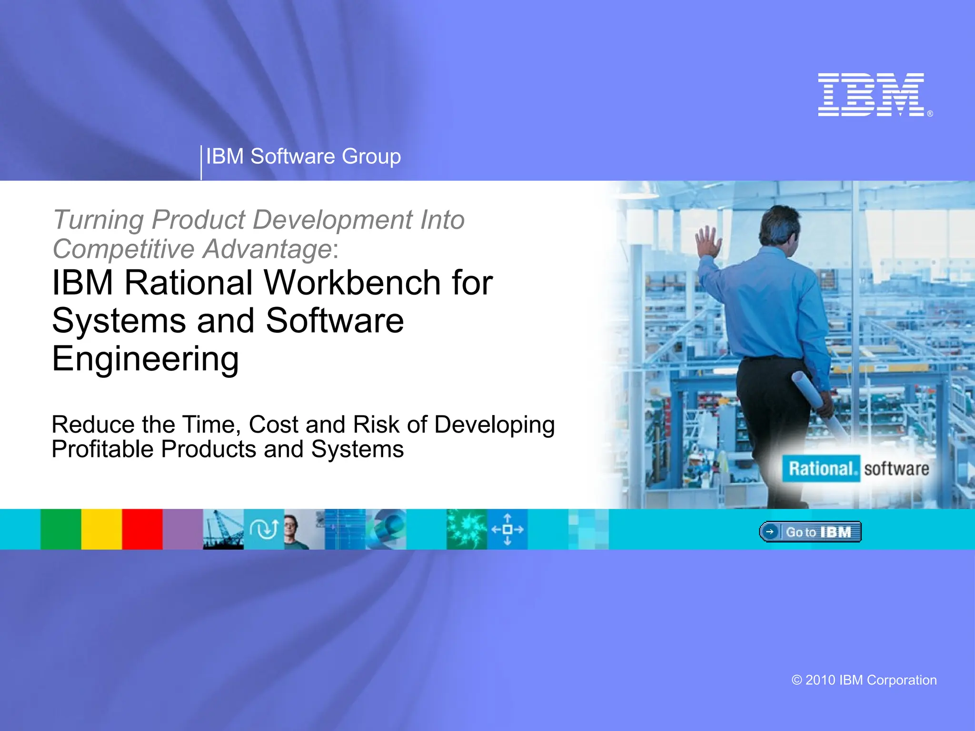
Task: Click the crane silhouette tile
Action: [223, 529]
